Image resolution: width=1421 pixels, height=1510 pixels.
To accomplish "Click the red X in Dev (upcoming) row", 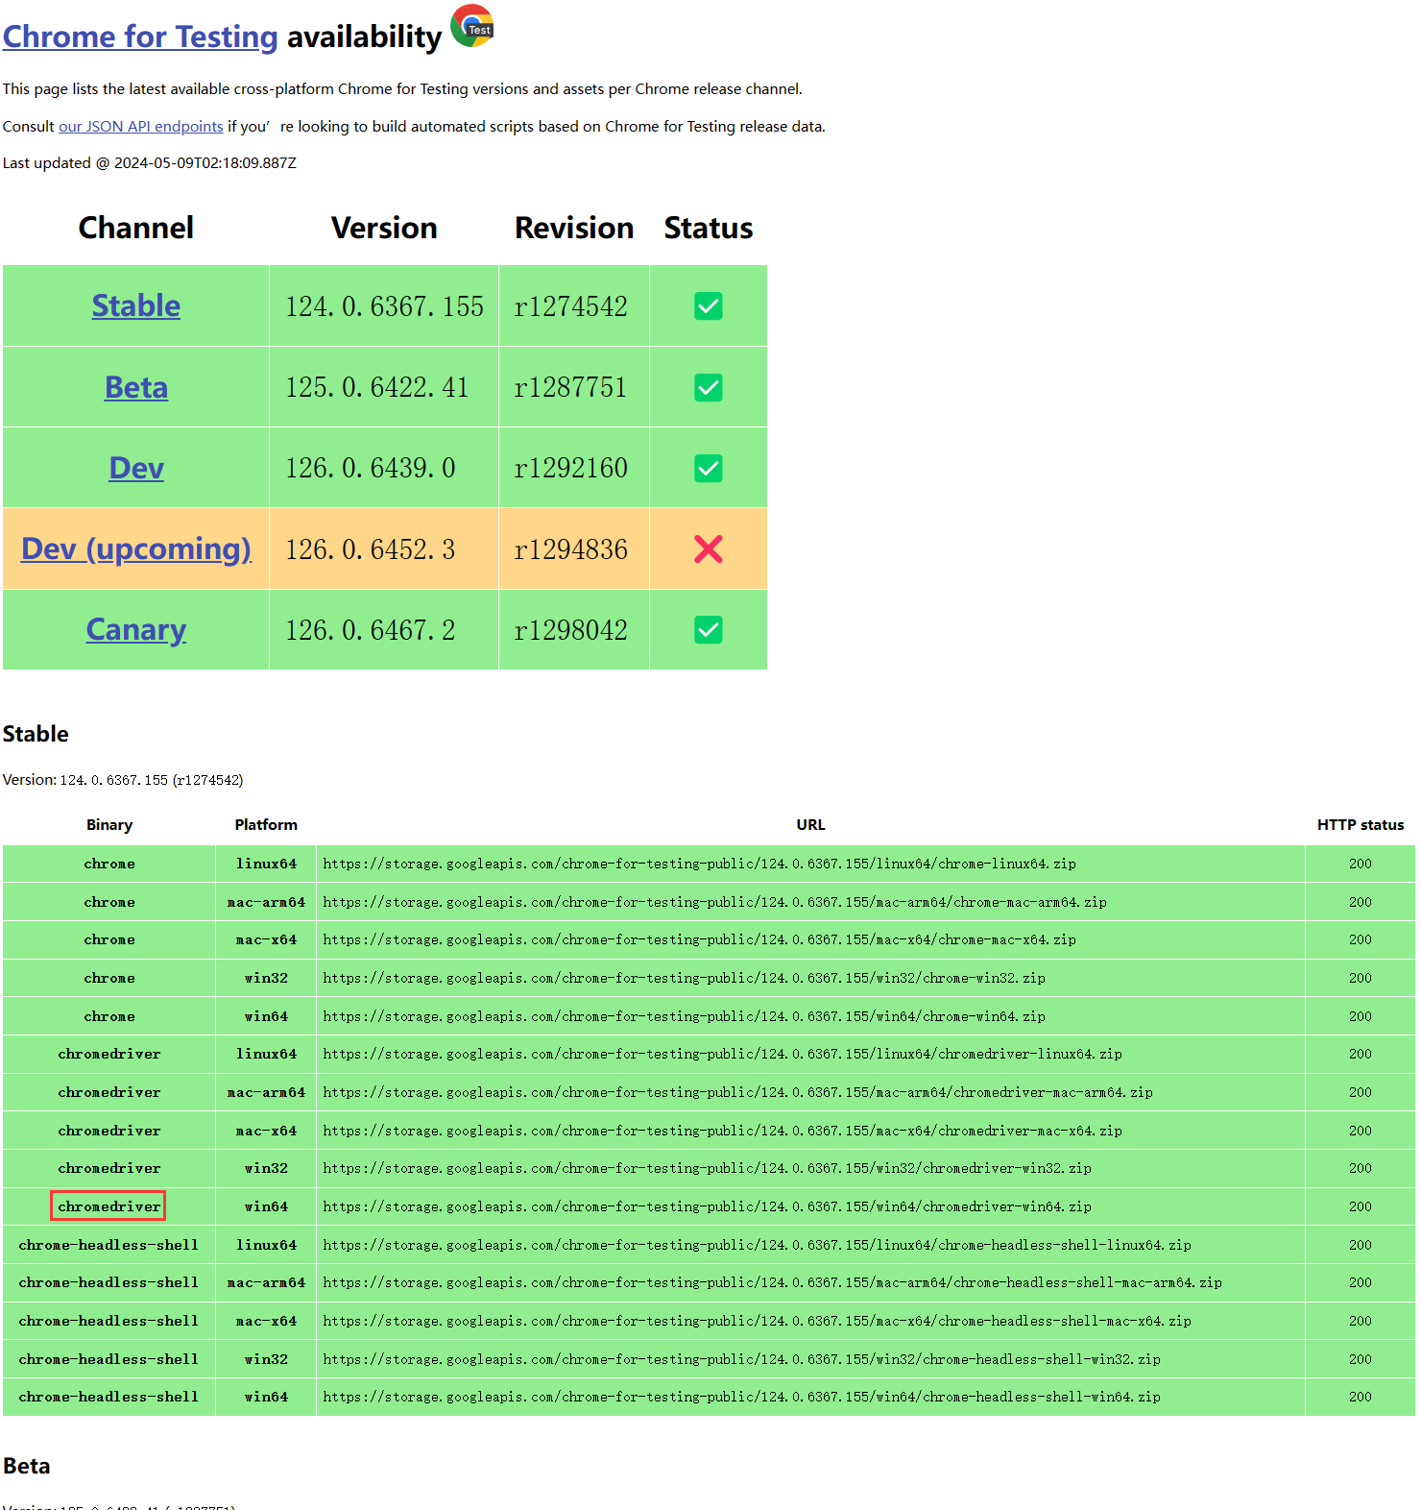I will pyautogui.click(x=709, y=548).
